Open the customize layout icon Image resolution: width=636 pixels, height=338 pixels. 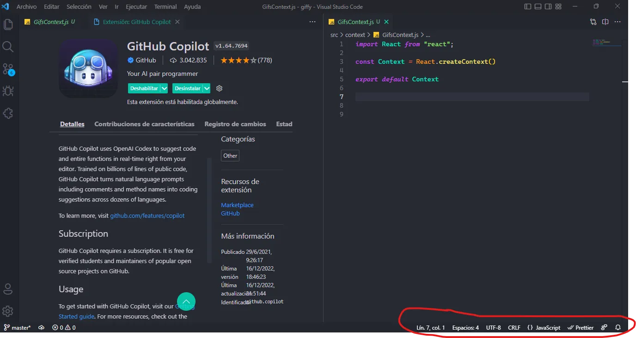click(559, 6)
